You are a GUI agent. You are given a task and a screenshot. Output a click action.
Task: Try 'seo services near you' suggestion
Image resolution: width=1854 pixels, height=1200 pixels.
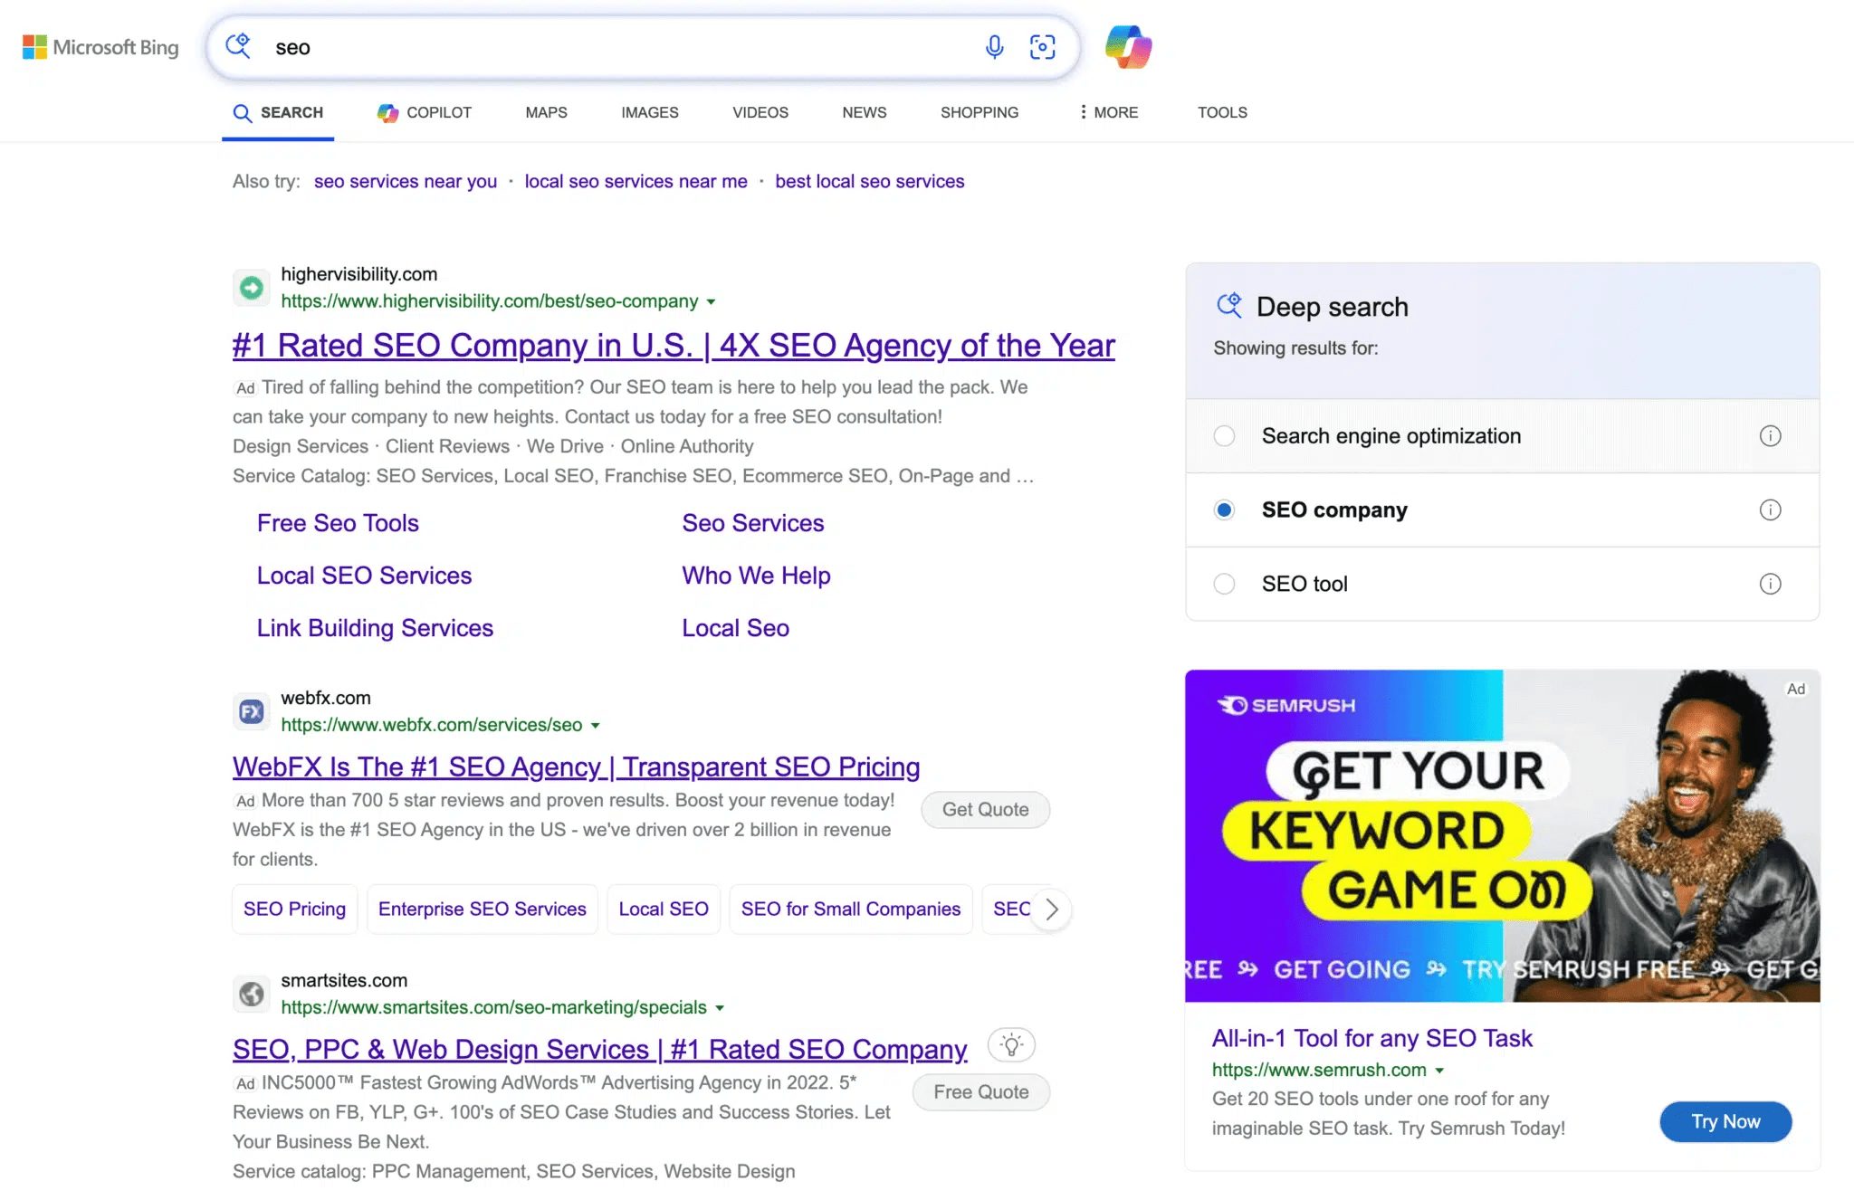coord(406,182)
